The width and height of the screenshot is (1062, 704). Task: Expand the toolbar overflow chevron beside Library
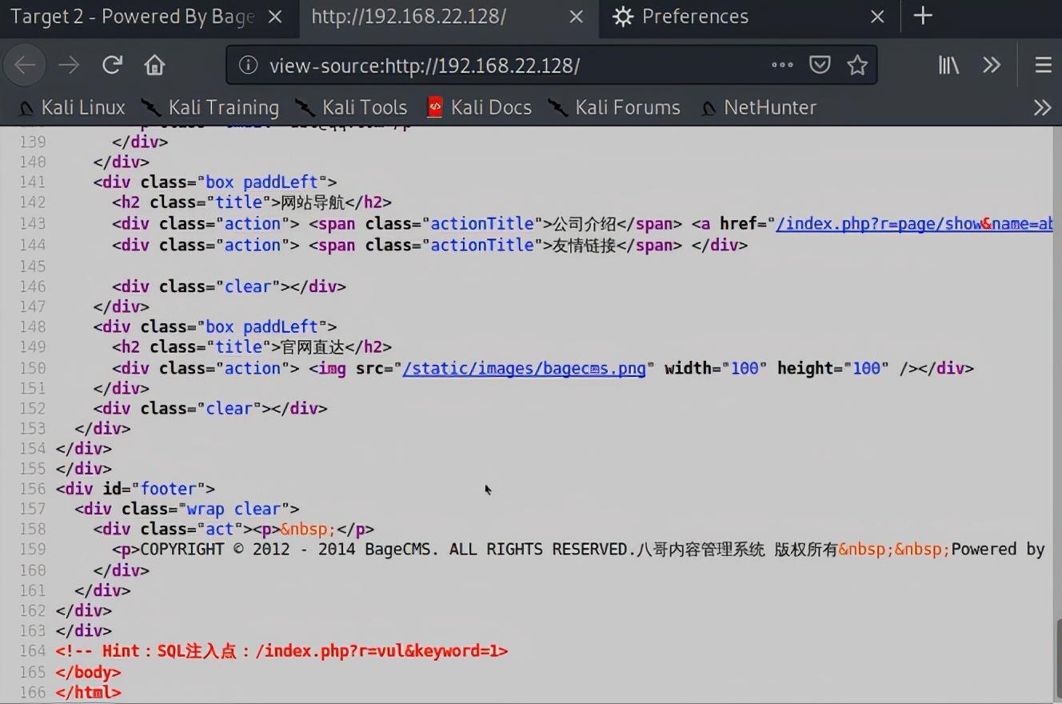pos(992,65)
